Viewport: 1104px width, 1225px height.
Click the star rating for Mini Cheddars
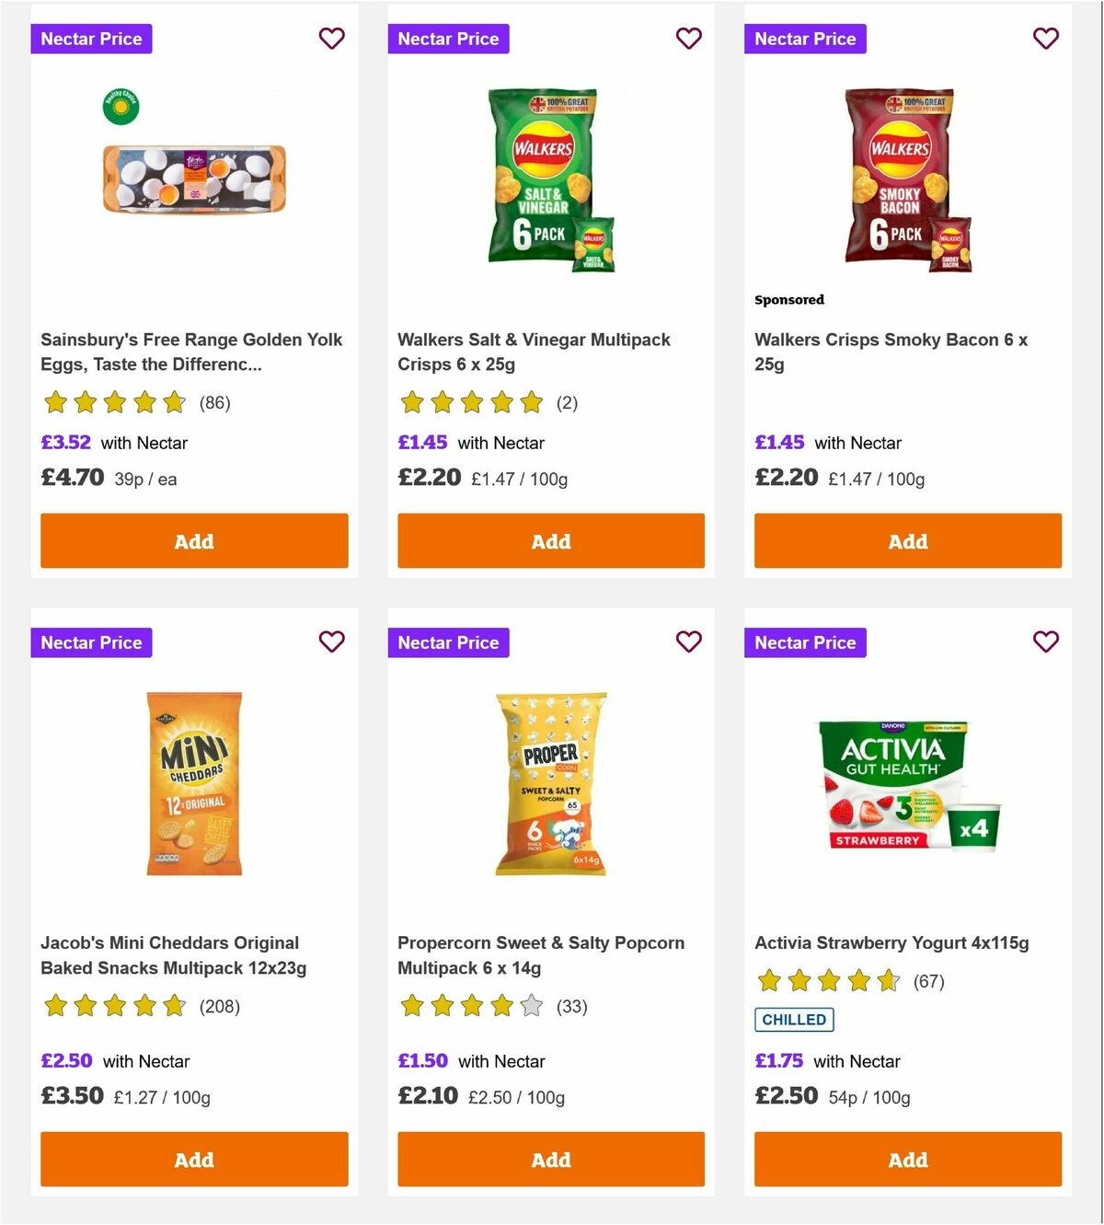click(113, 1006)
